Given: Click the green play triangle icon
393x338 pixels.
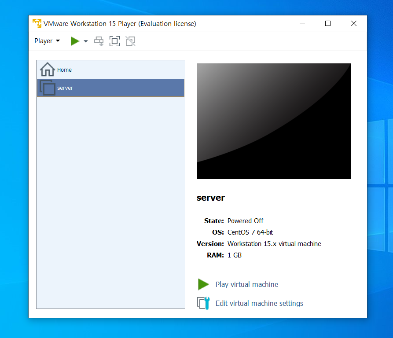Looking at the screenshot, I should 203,284.
